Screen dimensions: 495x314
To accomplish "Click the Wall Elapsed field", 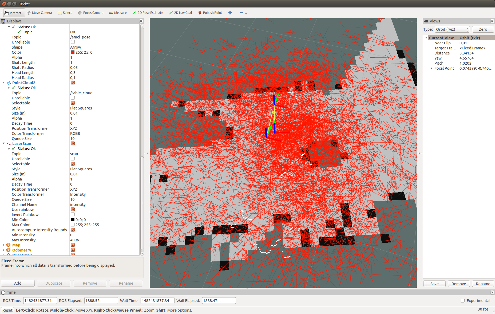I will coord(219,301).
